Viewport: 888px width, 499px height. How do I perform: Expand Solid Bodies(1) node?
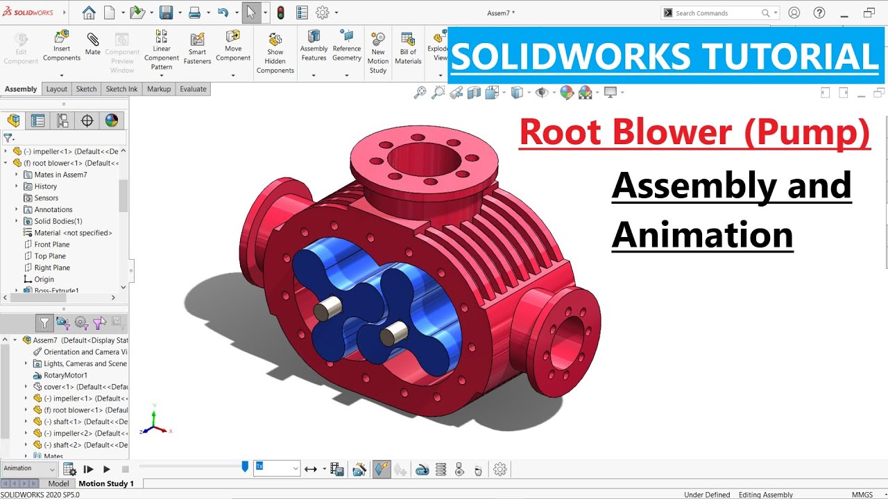click(x=17, y=221)
